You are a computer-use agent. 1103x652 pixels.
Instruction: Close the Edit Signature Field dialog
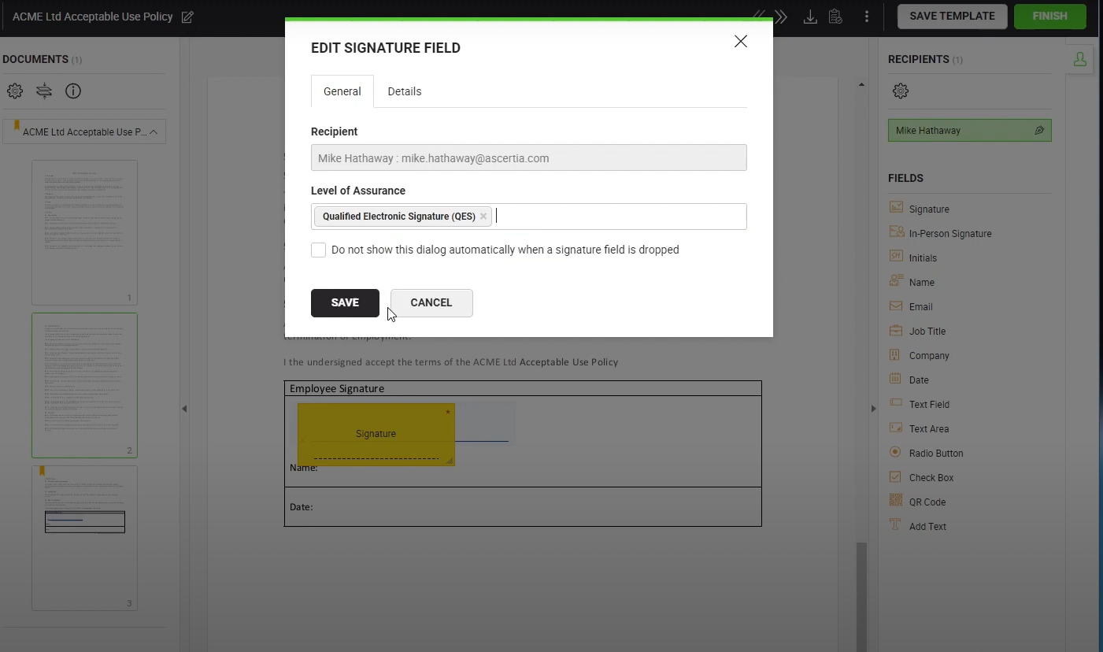[x=741, y=42]
